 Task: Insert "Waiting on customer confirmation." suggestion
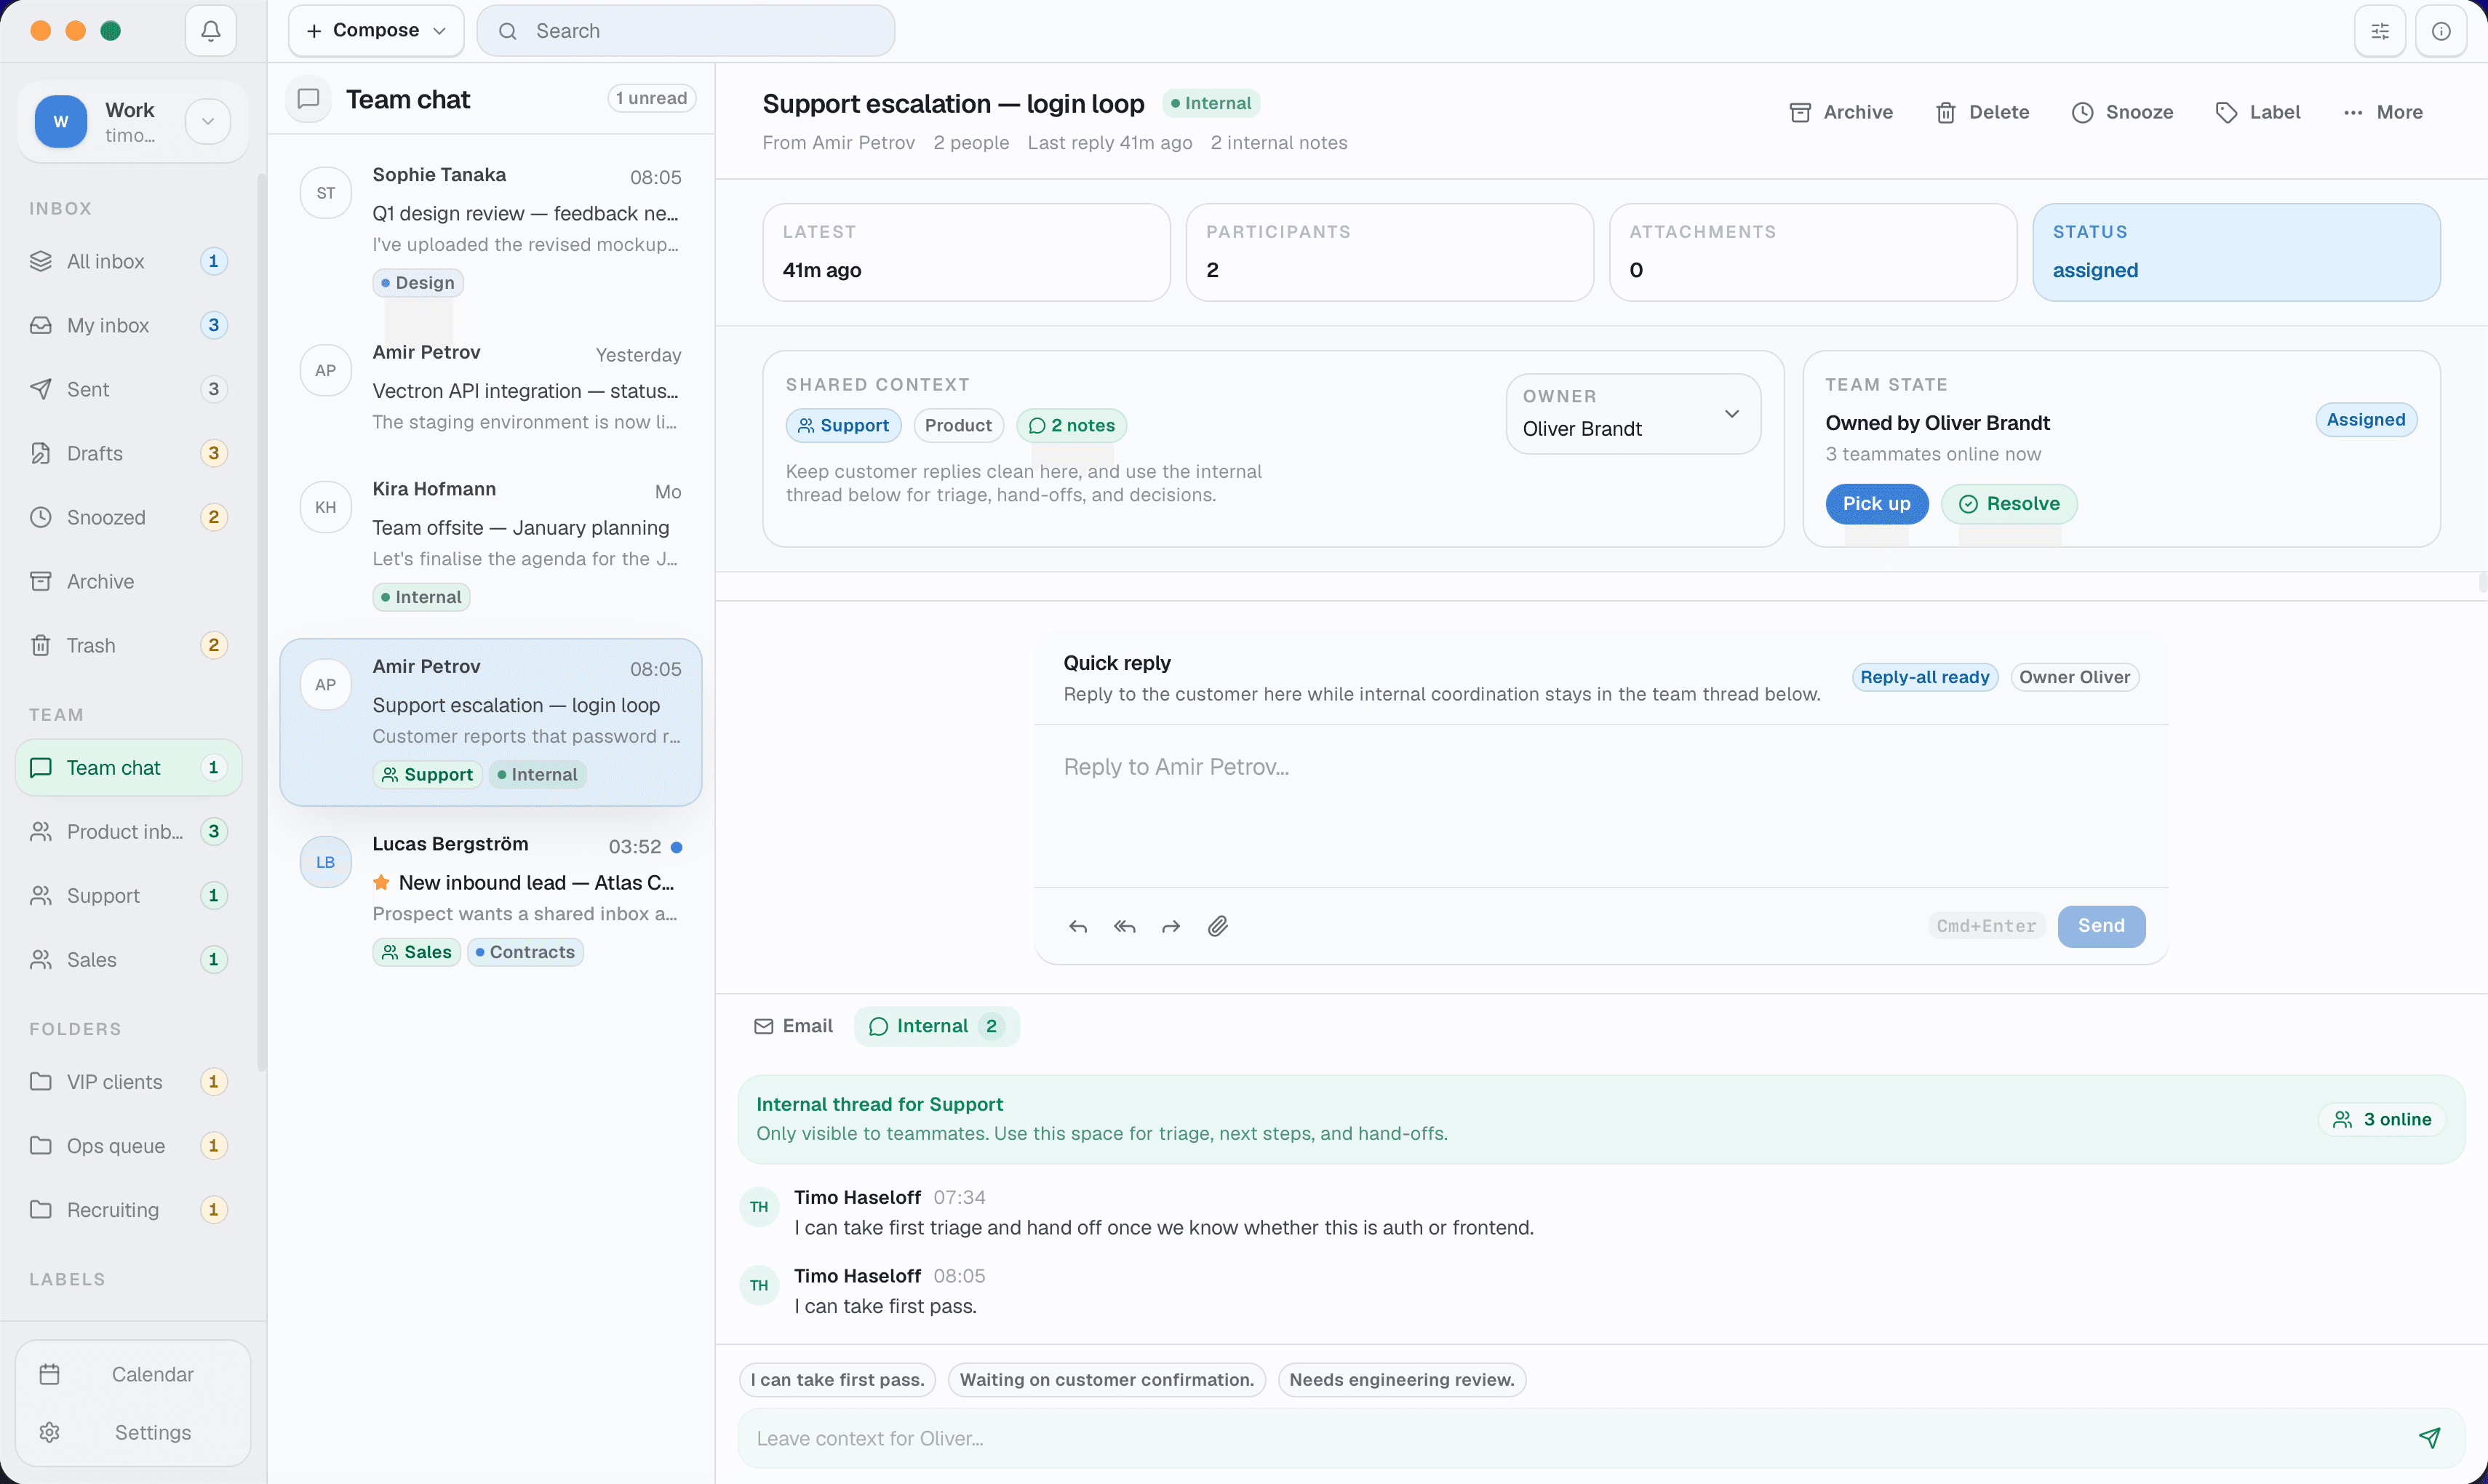pos(1106,1379)
